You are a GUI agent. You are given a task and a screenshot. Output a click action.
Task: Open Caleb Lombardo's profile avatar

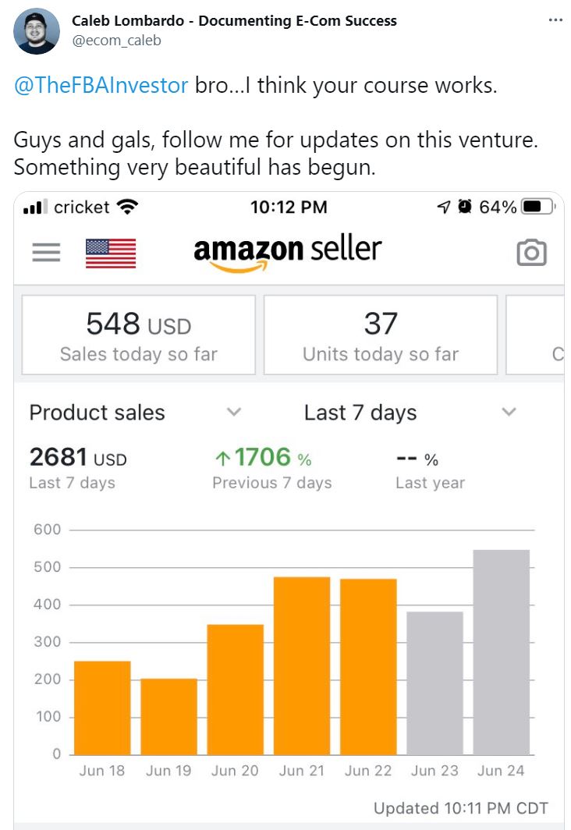pos(37,31)
